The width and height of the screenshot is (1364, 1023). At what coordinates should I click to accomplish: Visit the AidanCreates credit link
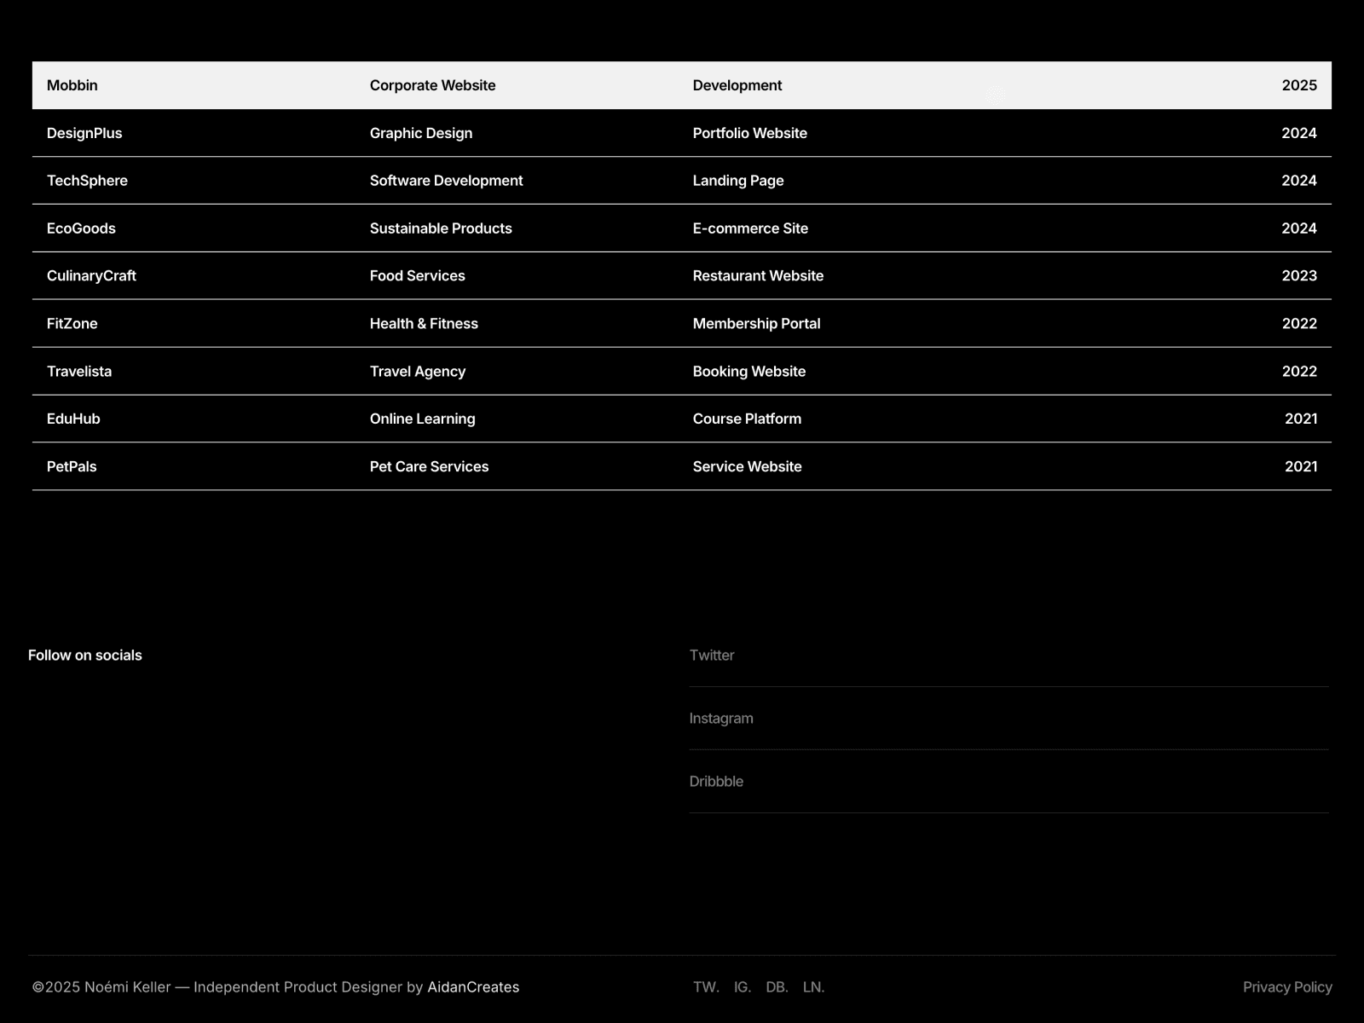(473, 987)
